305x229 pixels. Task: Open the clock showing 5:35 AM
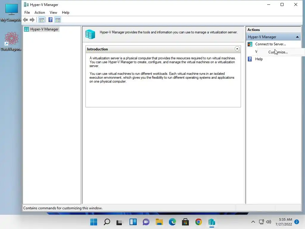[x=284, y=222]
